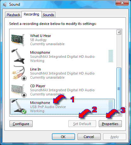Click the speaker icon in the title bar
The height and width of the screenshot is (145, 131).
tap(4, 4)
